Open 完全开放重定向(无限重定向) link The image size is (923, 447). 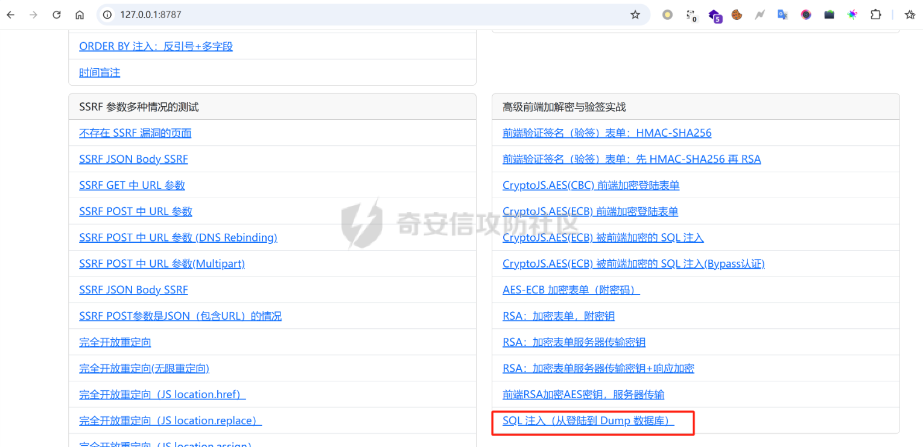[144, 368]
